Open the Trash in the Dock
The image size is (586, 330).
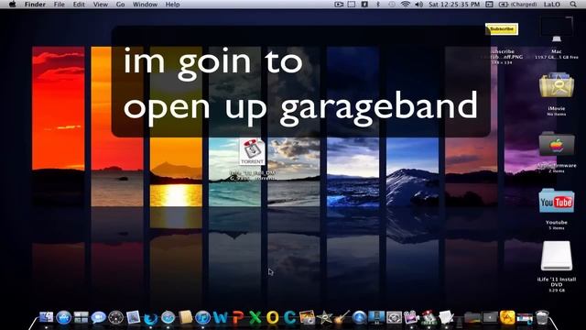(542, 318)
